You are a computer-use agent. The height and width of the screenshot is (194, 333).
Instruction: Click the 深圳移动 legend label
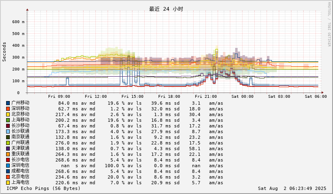[x=20, y=109]
